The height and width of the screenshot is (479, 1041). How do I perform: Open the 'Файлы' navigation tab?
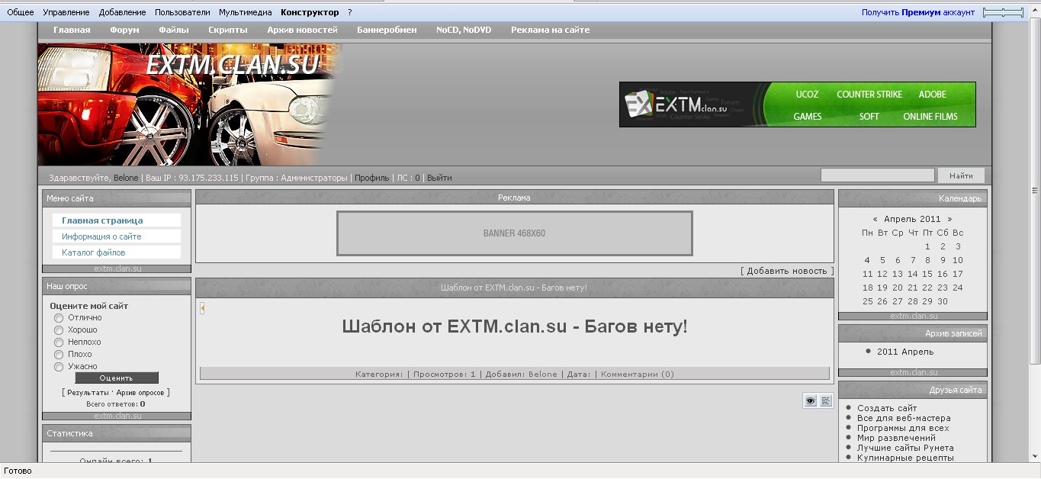(174, 30)
